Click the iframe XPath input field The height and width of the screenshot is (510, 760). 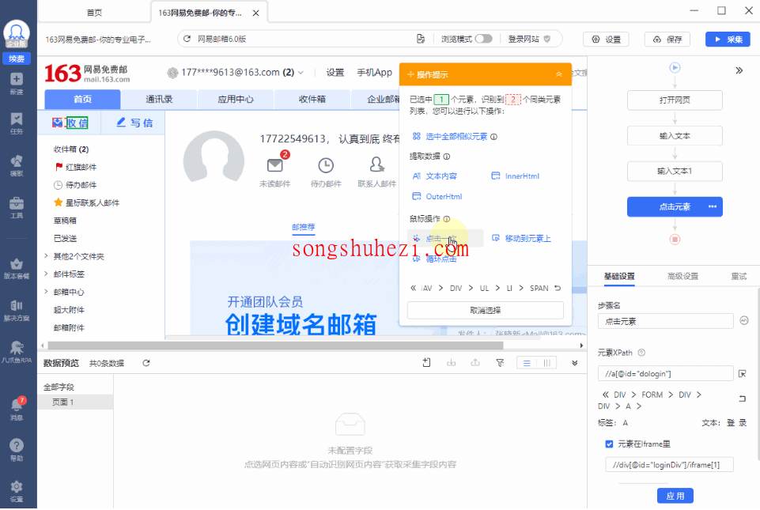tap(669, 465)
